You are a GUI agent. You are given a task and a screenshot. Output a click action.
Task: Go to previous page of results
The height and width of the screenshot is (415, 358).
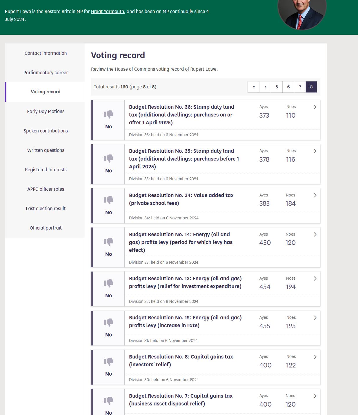point(265,87)
